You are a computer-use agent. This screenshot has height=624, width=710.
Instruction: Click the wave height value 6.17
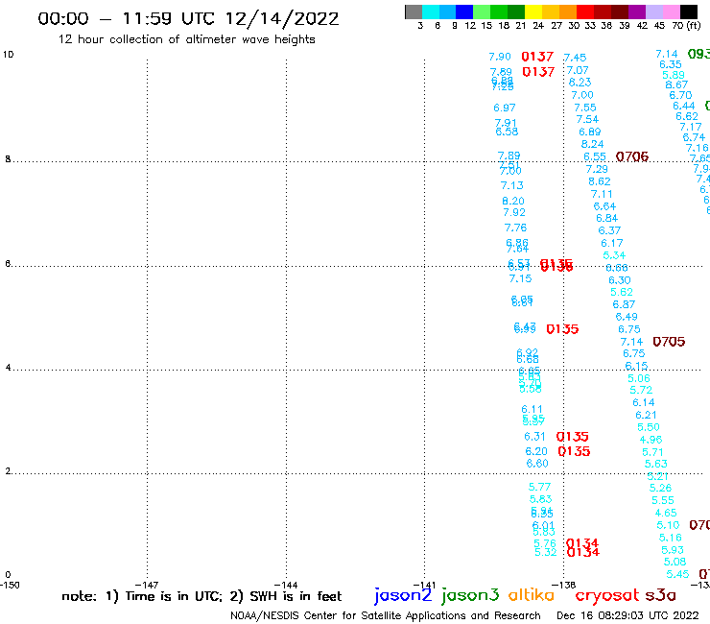612,243
